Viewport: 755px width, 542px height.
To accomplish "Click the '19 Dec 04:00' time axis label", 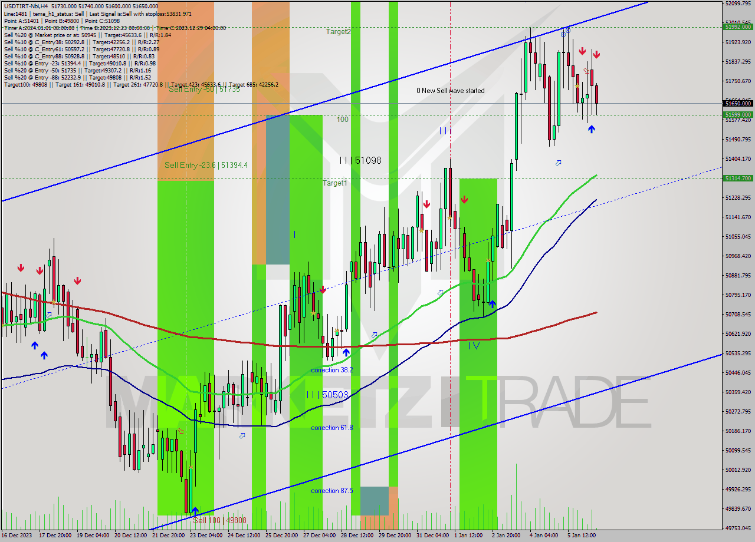I will 94,536.
